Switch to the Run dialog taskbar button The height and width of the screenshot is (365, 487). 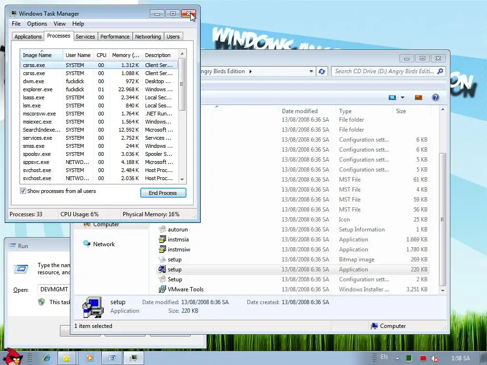[112, 358]
